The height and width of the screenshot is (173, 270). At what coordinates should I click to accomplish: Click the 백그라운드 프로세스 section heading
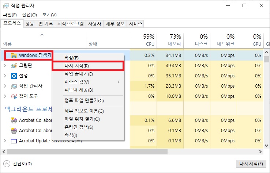(x=28, y=109)
